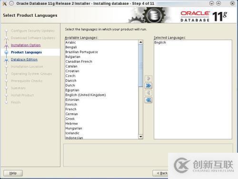Select Brazilian Portuguese in the list

point(102,52)
